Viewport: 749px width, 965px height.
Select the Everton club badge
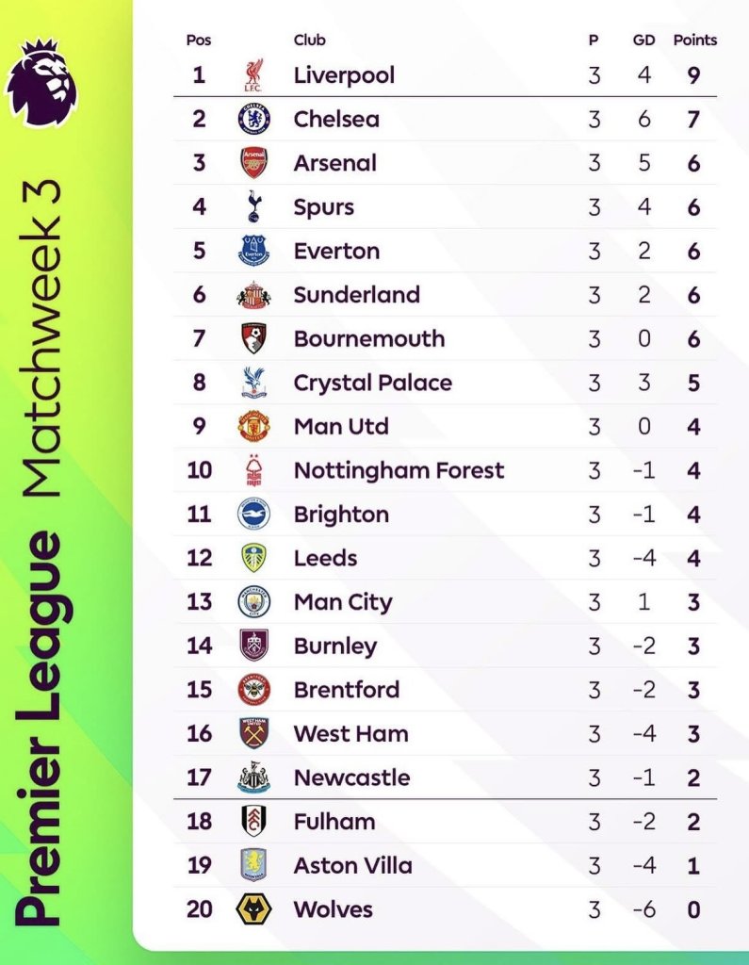(x=253, y=251)
